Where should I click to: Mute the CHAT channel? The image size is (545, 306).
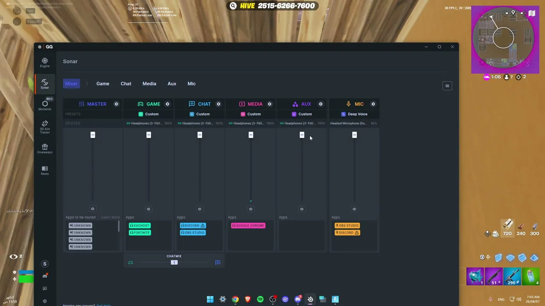200,209
